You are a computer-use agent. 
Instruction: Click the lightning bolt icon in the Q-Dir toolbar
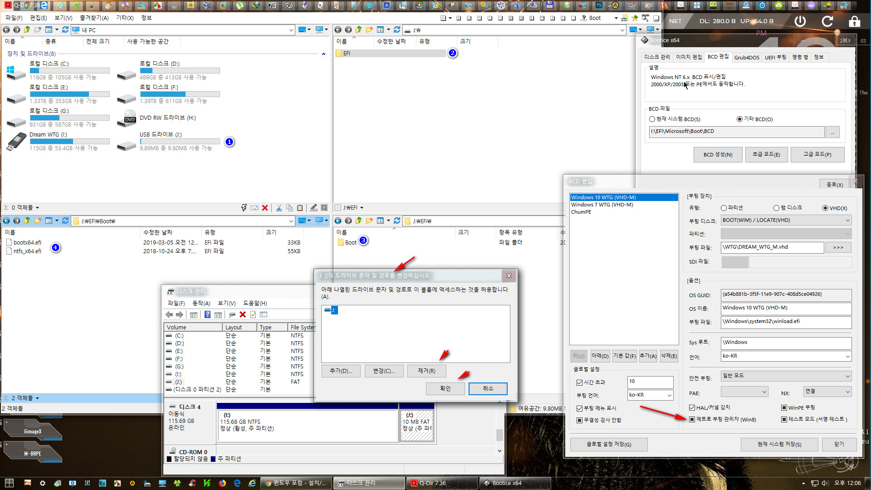tap(244, 208)
